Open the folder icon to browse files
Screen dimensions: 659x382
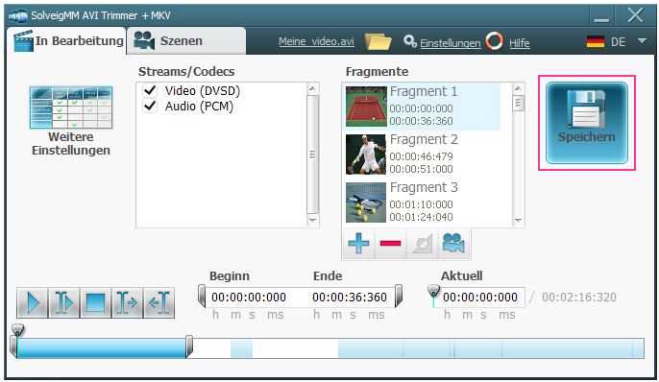tap(378, 41)
